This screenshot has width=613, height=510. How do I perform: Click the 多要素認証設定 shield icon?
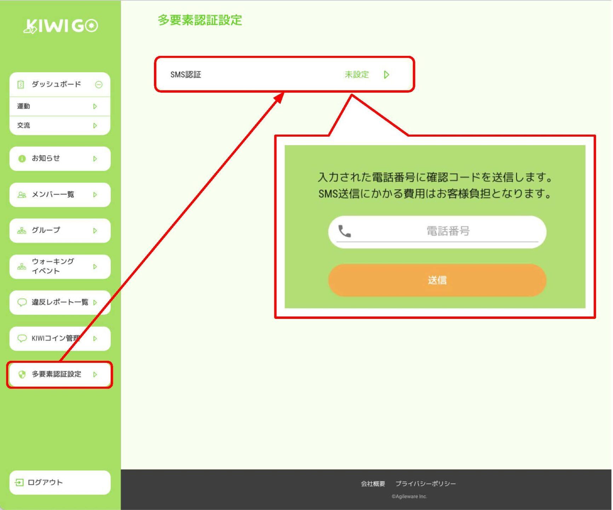click(22, 374)
